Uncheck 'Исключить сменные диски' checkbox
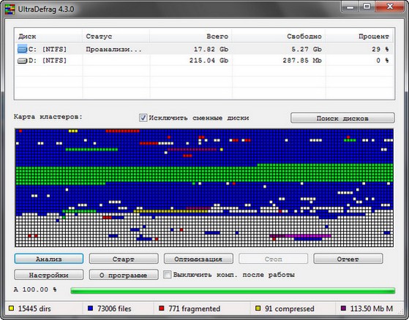 click(143, 118)
